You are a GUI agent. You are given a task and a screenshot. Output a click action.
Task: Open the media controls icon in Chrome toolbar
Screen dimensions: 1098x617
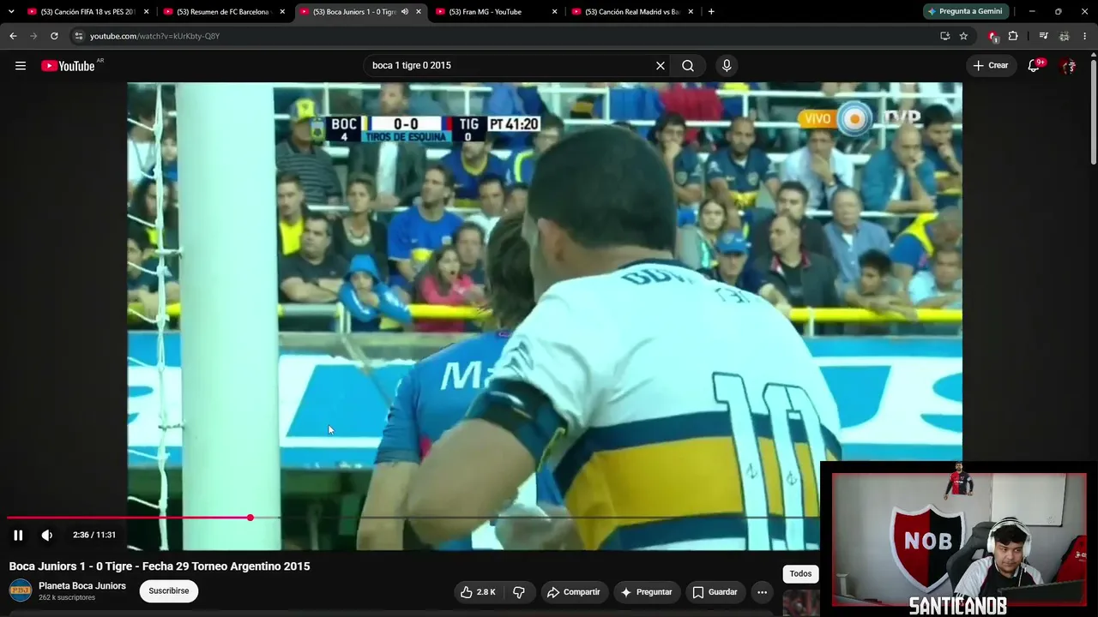click(1043, 36)
